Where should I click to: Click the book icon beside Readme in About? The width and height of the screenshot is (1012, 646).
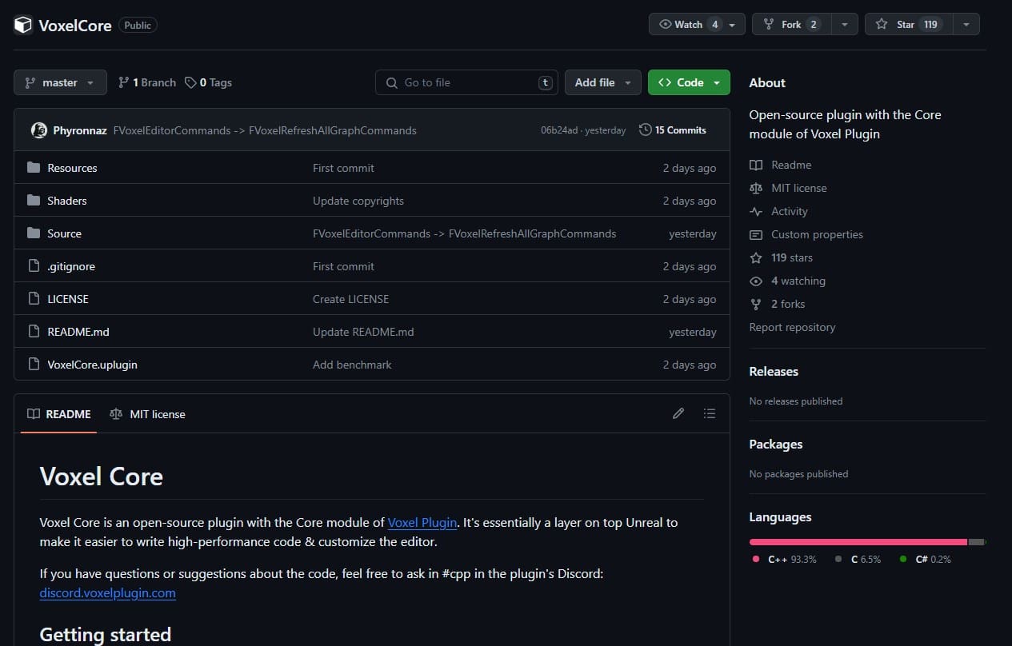tap(756, 165)
